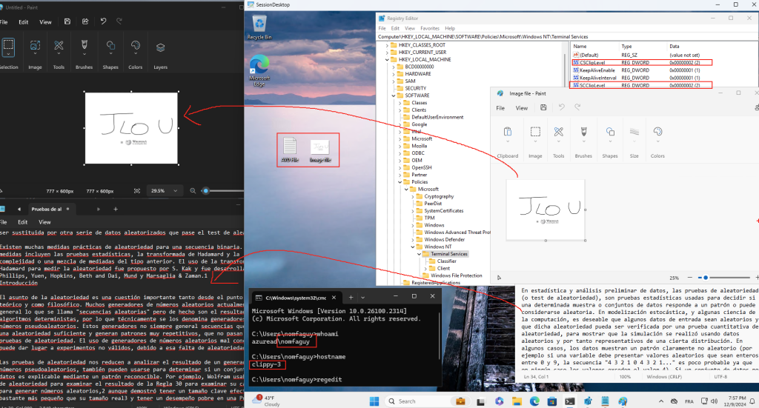Select the Windows Defender registry key
Viewport: 759px width, 408px height.
pos(445,239)
